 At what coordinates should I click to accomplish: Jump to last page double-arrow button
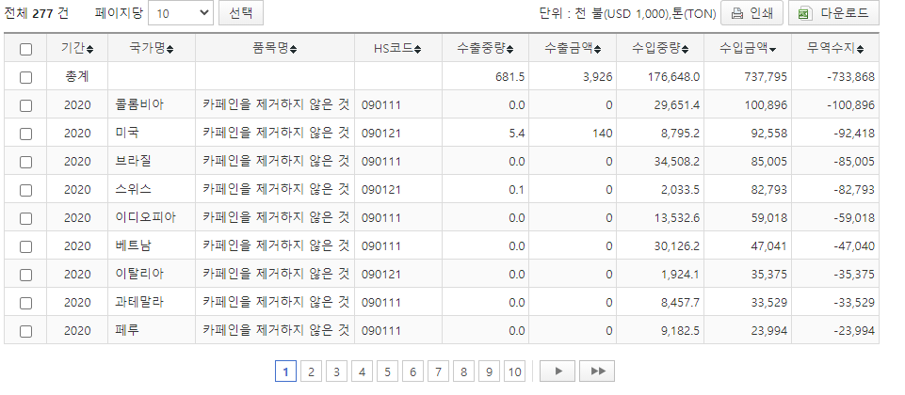(597, 371)
